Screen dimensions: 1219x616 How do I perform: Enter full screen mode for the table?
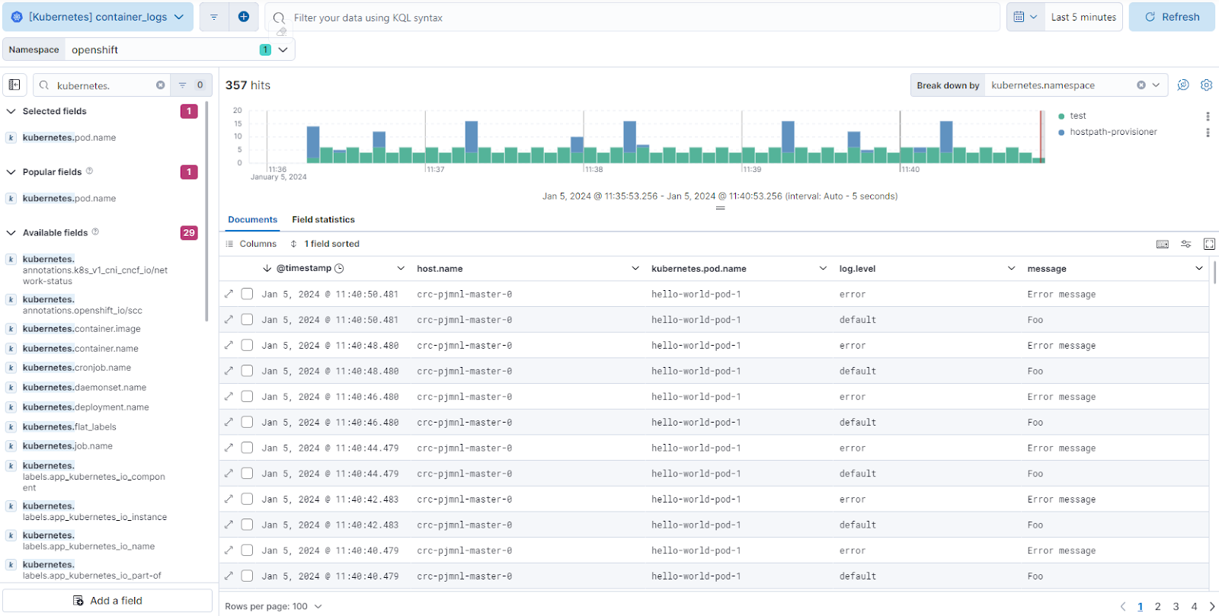click(x=1209, y=244)
